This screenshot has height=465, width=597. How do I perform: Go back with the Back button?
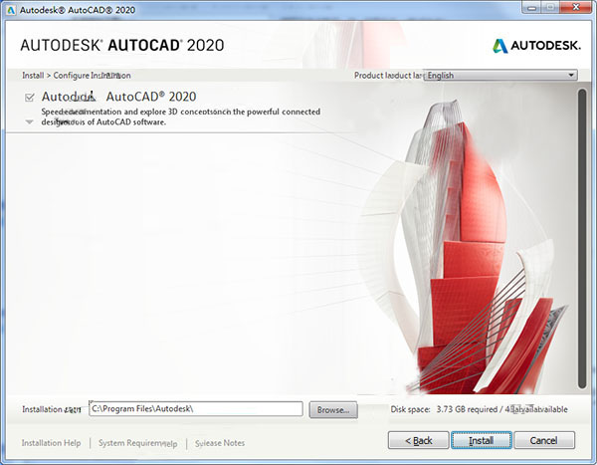(x=419, y=440)
